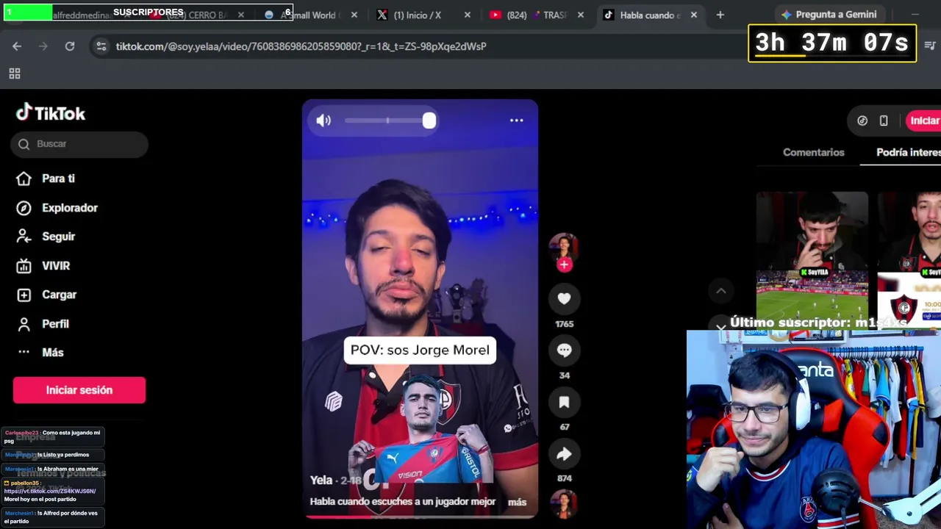Open a new browser tab
This screenshot has width=941, height=529.
[x=720, y=15]
